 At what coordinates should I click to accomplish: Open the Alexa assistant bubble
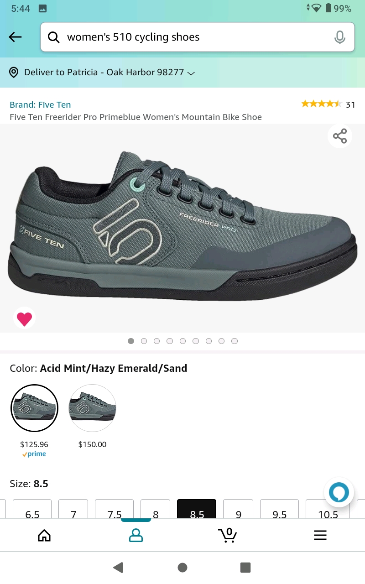[x=339, y=493]
